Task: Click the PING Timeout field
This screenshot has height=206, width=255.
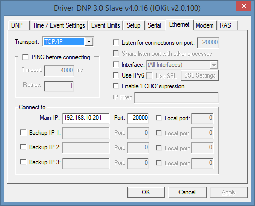Action: click(x=59, y=71)
